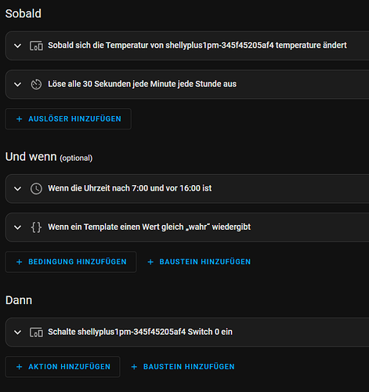Add building block under Und wenn section
Screen dimensions: 369x392
pos(199,262)
